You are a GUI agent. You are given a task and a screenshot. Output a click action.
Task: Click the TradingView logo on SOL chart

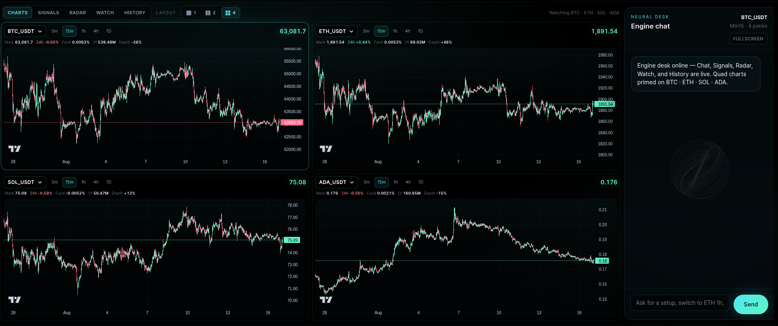click(x=15, y=300)
